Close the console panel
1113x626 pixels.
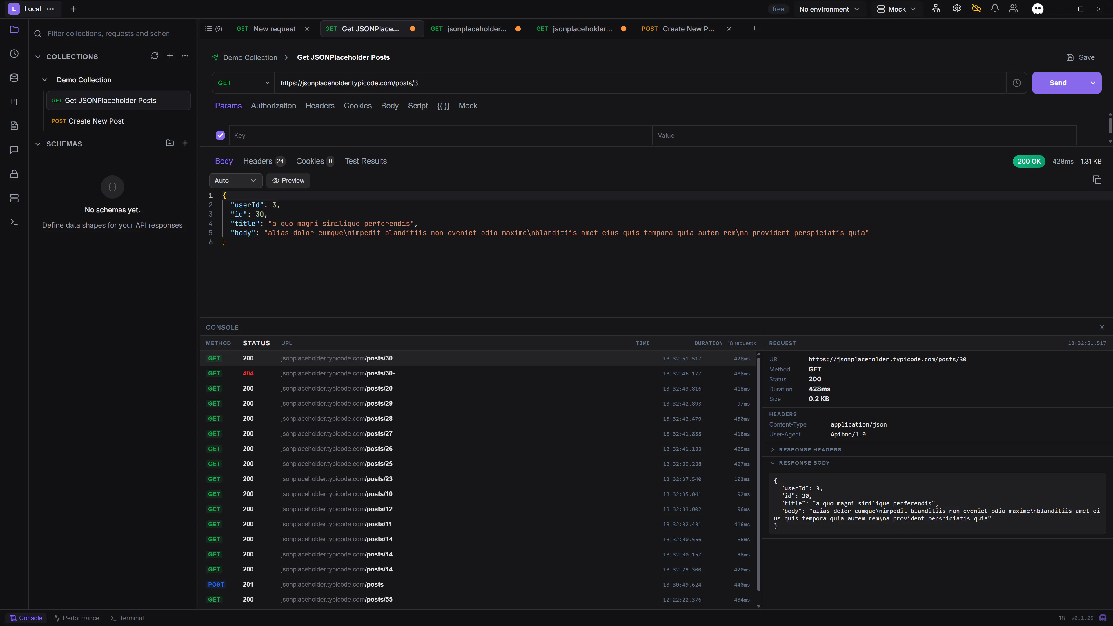(1102, 327)
